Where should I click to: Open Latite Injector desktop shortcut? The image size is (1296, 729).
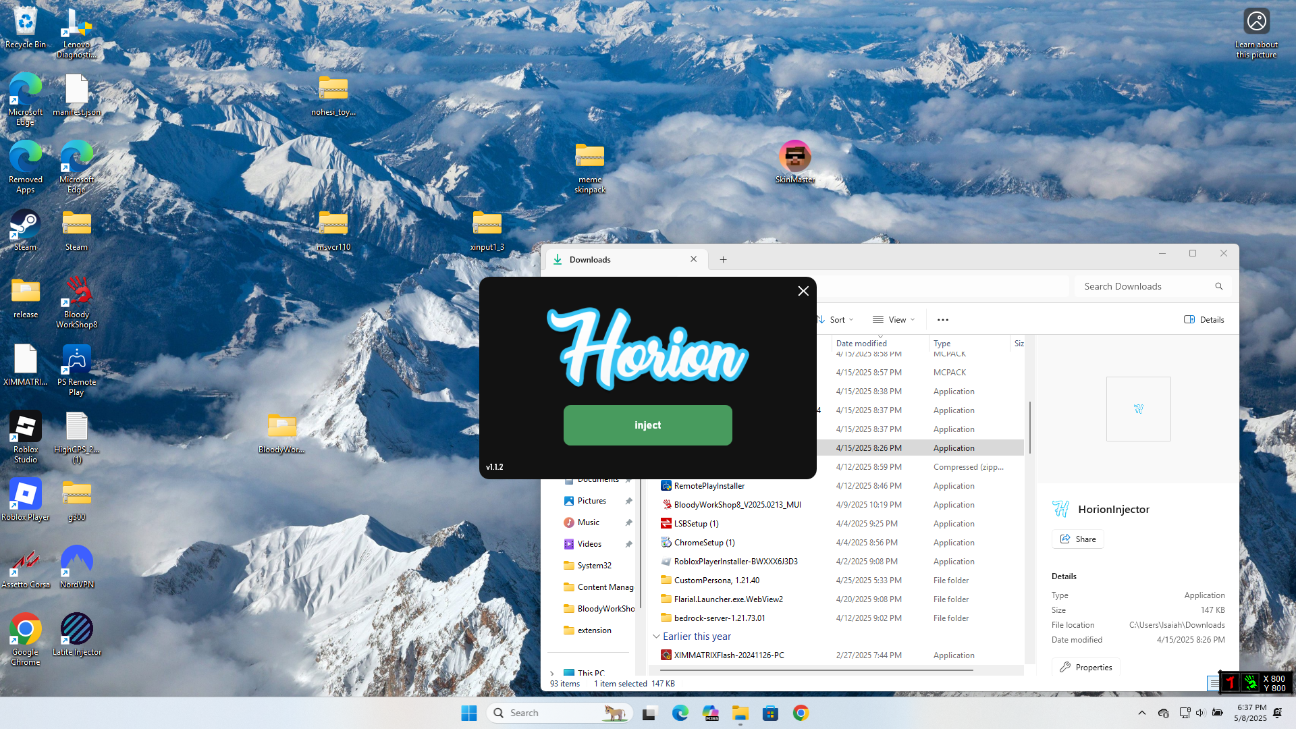click(76, 634)
